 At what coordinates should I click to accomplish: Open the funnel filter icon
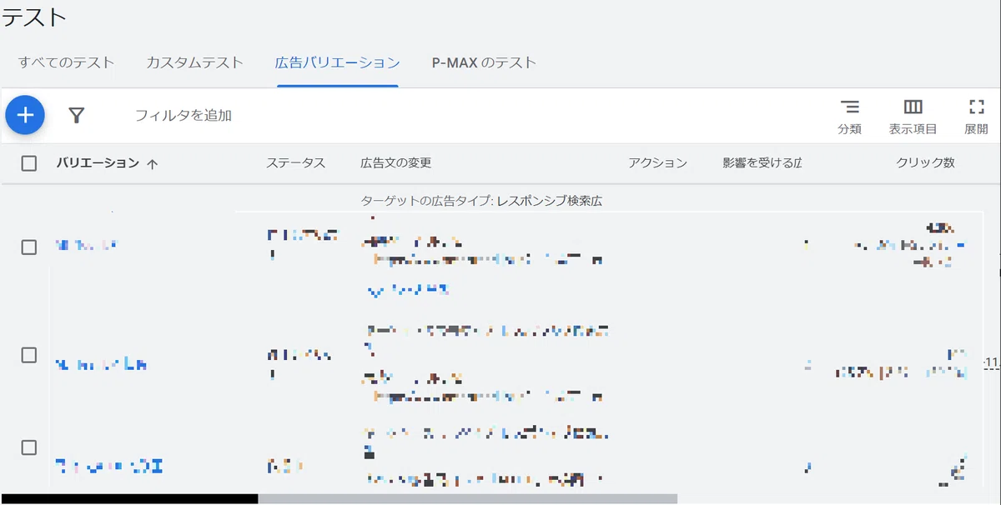click(77, 115)
